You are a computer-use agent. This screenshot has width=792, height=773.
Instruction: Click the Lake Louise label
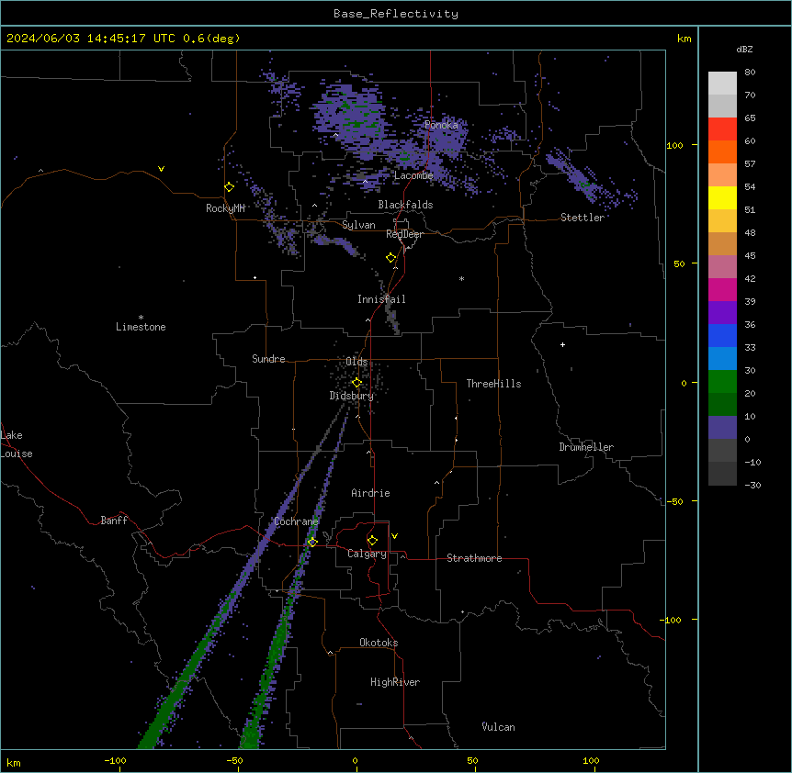click(17, 444)
